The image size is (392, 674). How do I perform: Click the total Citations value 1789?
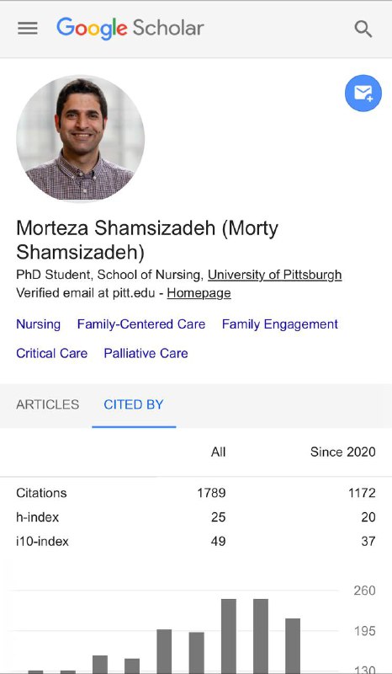tap(211, 493)
